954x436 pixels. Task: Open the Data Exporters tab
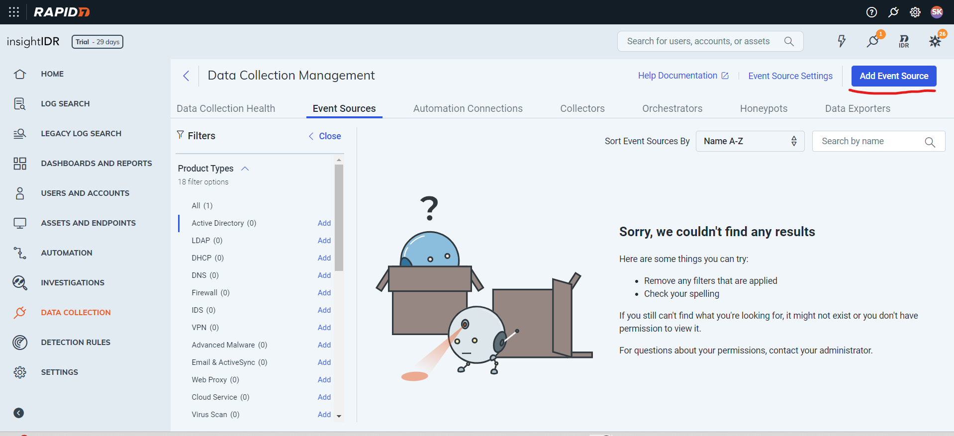858,108
